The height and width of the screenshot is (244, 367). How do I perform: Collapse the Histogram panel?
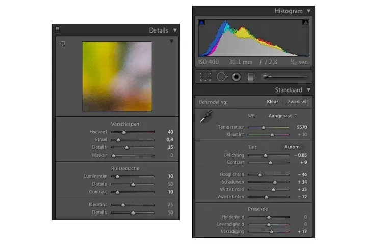pos(308,11)
